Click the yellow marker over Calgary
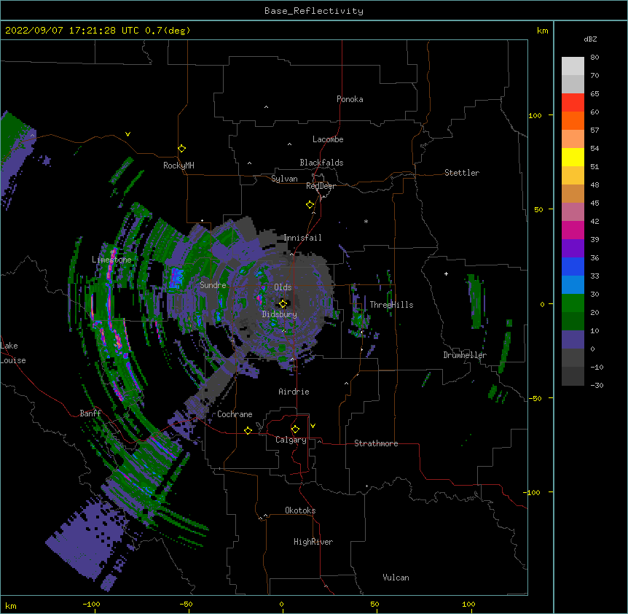Screen dimensions: 628x614 click(295, 430)
